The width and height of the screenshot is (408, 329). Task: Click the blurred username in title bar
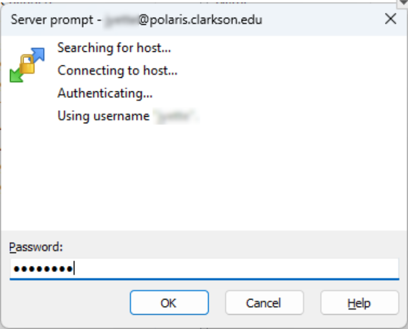pyautogui.click(x=122, y=20)
